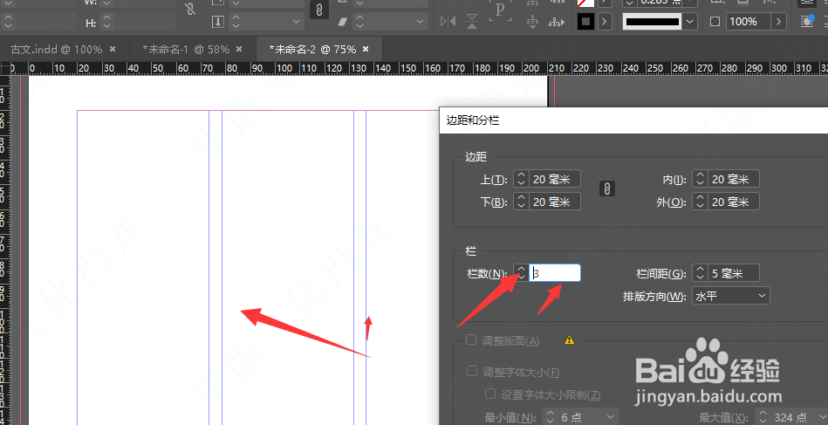The height and width of the screenshot is (425, 828).
Task: Expand the 100% opacity slider arrow
Action: 778,22
